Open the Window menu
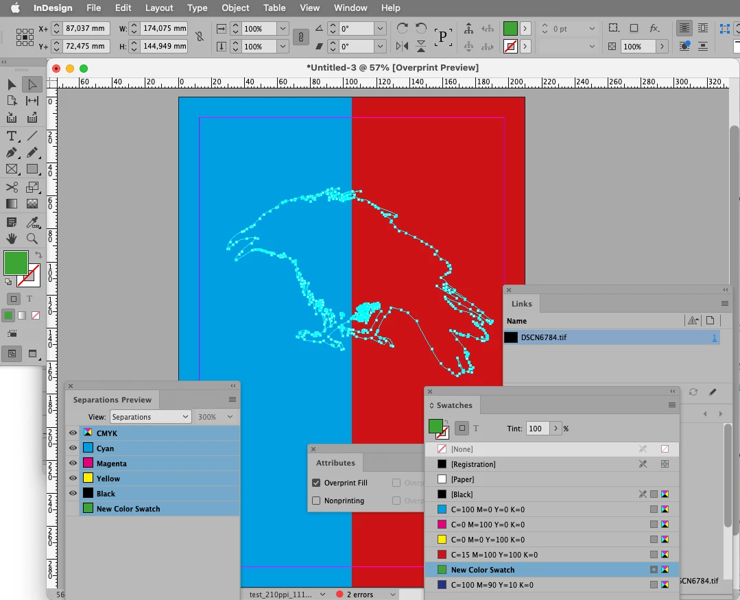Screen dimensions: 740x600 tap(350, 8)
